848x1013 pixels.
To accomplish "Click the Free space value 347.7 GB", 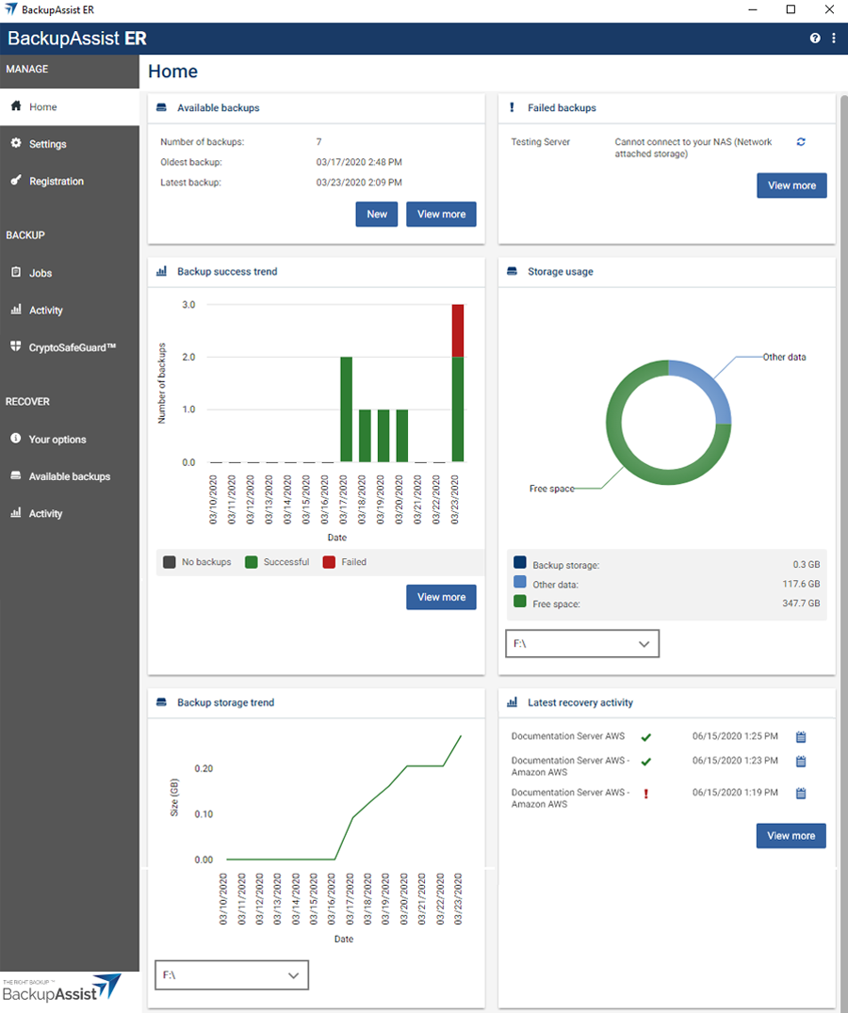I will click(801, 603).
